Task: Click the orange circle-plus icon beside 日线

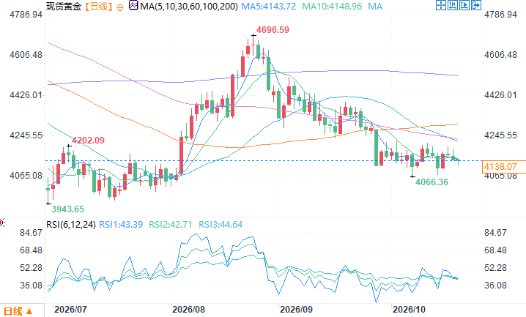Action: [x=119, y=7]
